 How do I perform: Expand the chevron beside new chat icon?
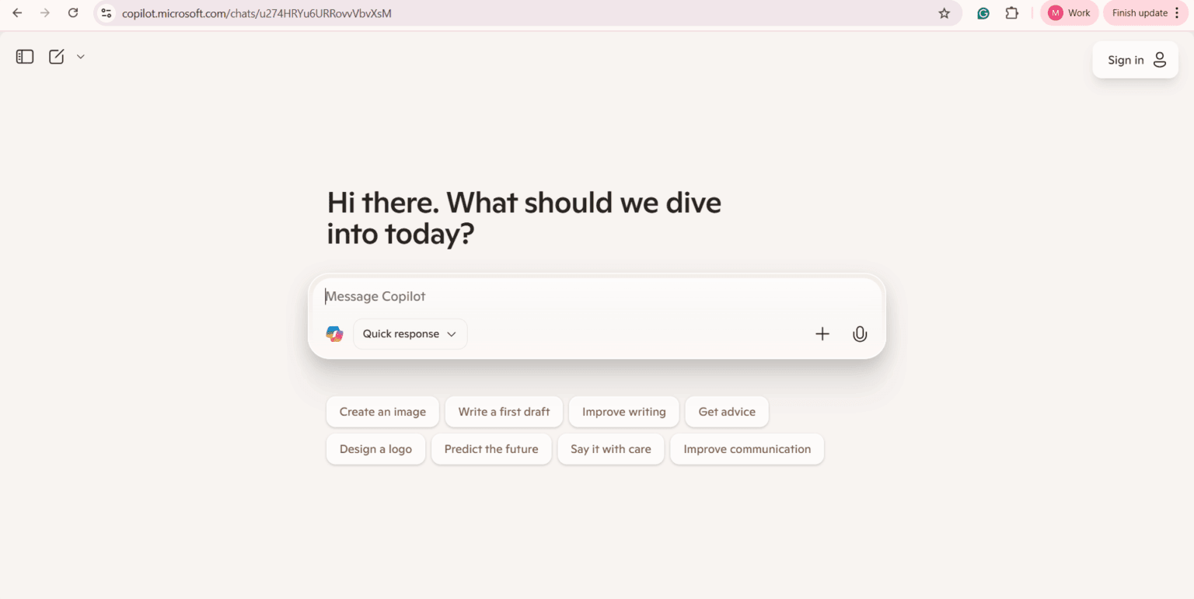coord(80,57)
